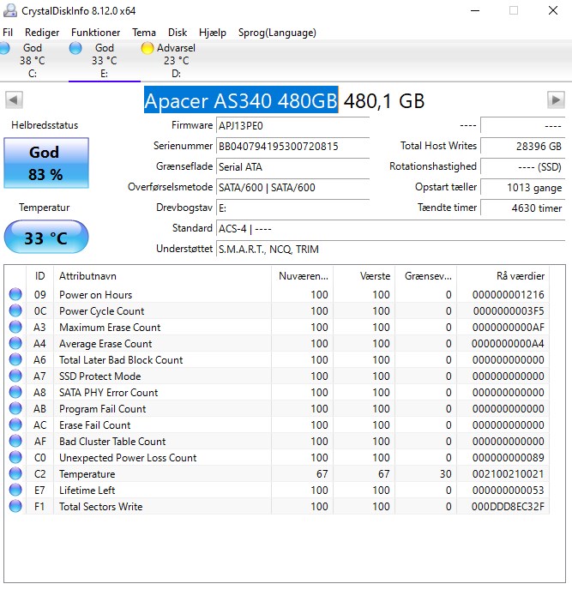This screenshot has height=590, width=572.
Task: Click the Apacer AS340 480GB disk title
Action: 241,100
